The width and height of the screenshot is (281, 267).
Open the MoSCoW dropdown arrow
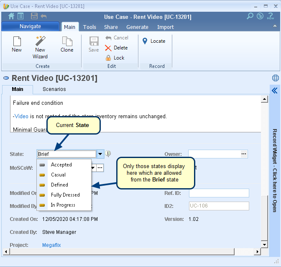[93, 168]
